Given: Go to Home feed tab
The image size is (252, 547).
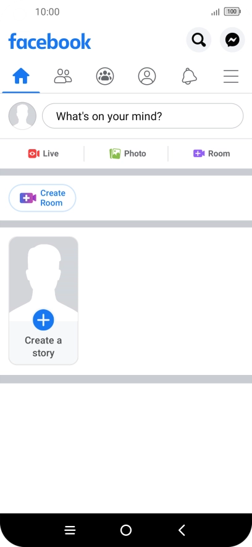Looking at the screenshot, I should click(x=21, y=76).
